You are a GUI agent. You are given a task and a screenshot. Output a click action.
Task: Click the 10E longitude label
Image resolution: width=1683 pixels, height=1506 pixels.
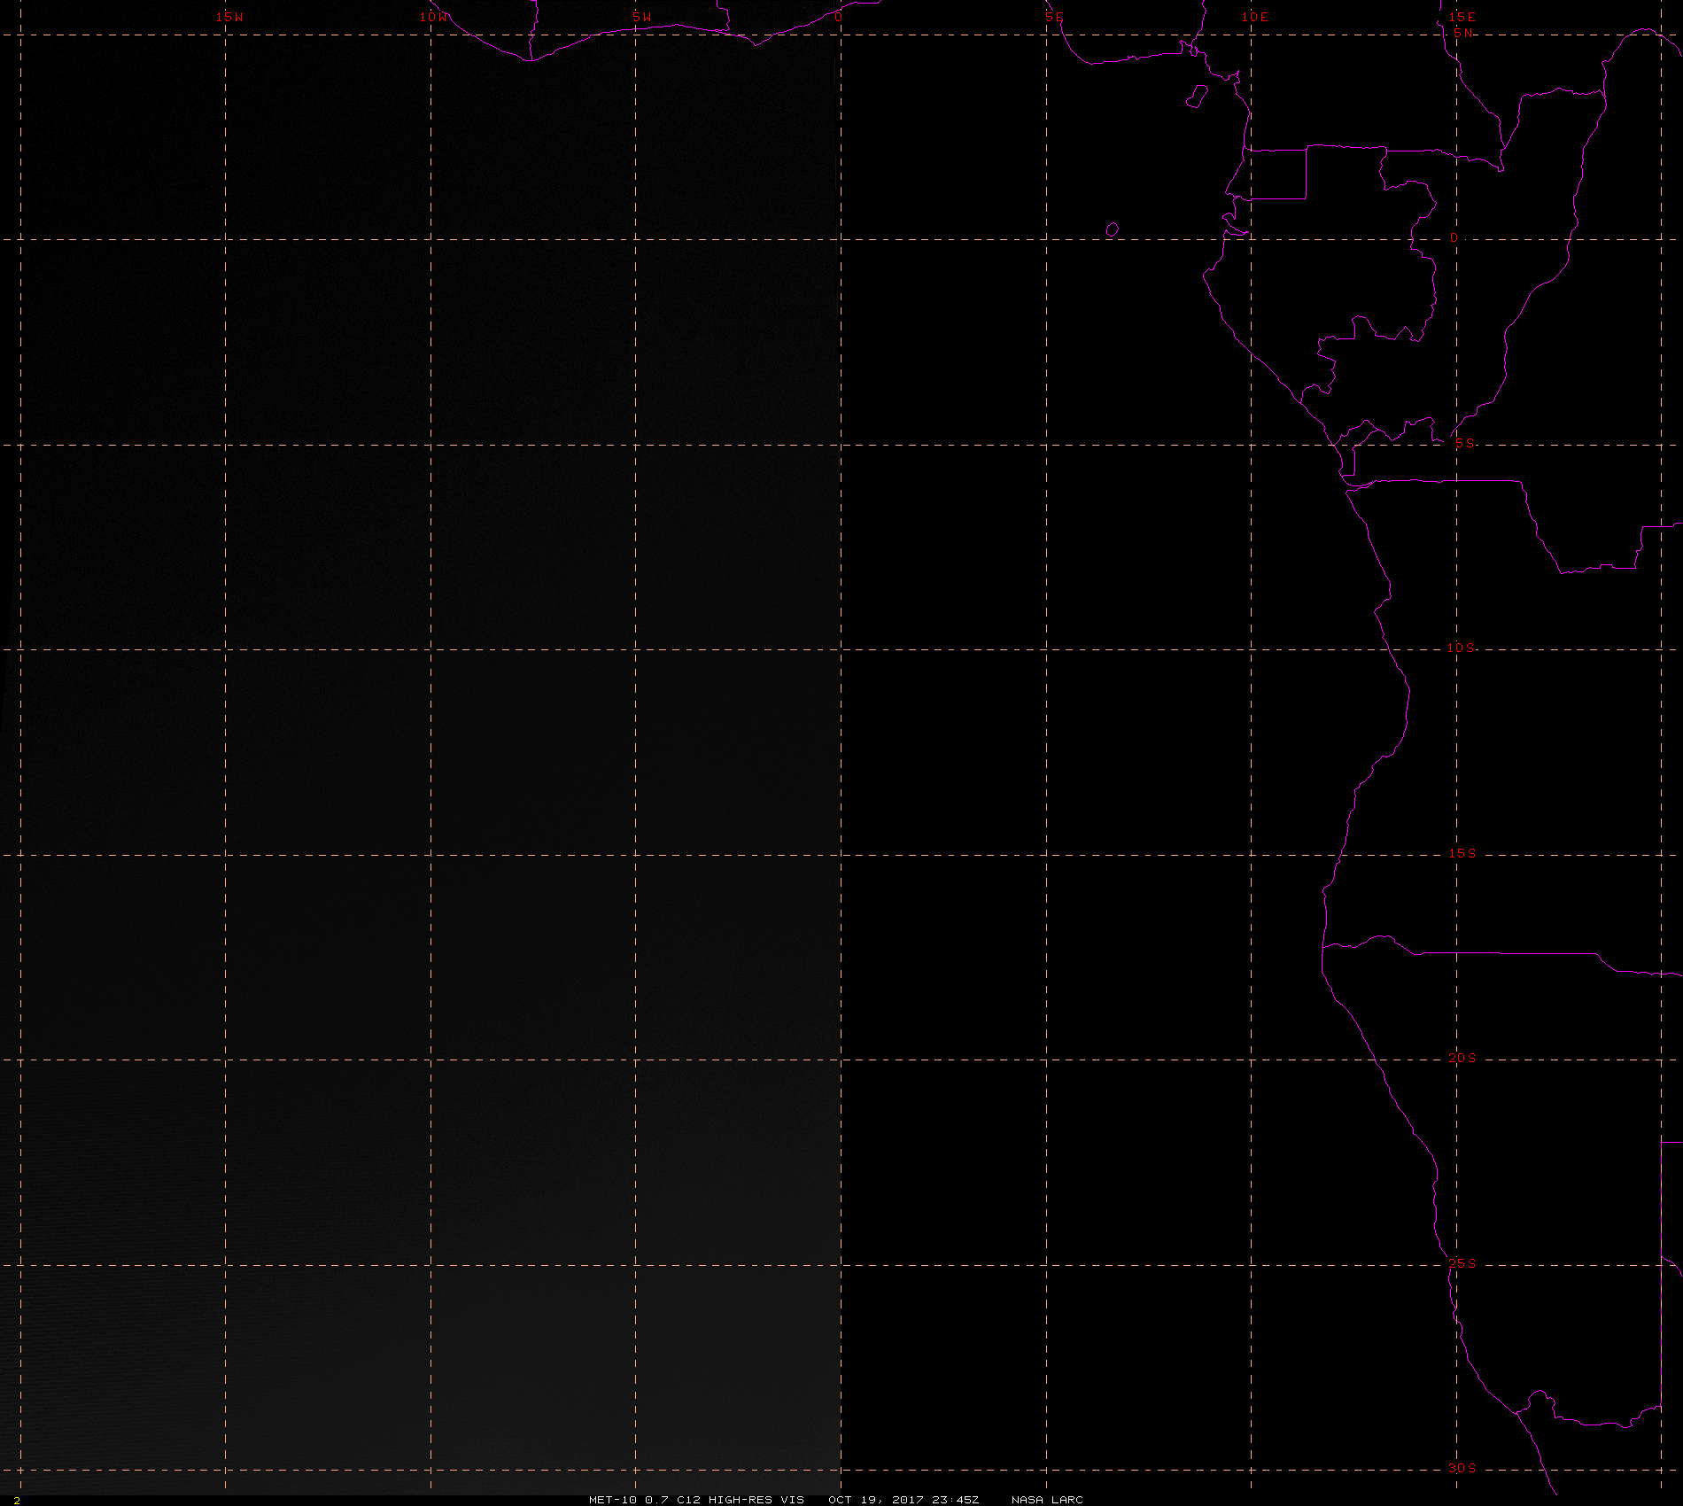[1255, 17]
